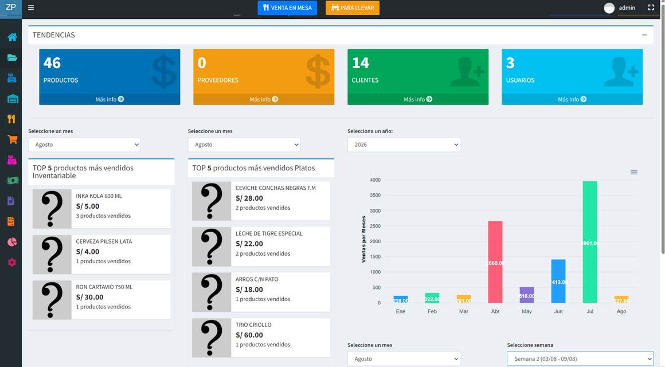This screenshot has width=665, height=367.
Task: Click the green Jul bar in chart
Action: pos(589,242)
